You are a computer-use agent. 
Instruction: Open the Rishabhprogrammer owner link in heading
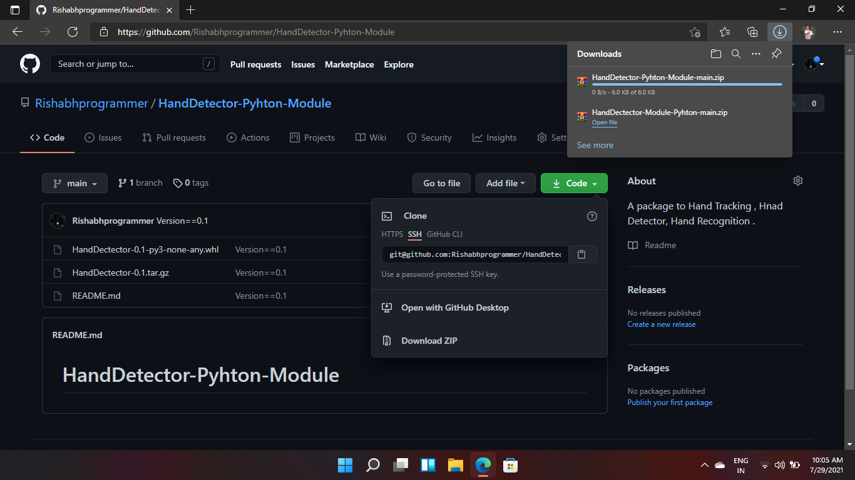tap(91, 103)
